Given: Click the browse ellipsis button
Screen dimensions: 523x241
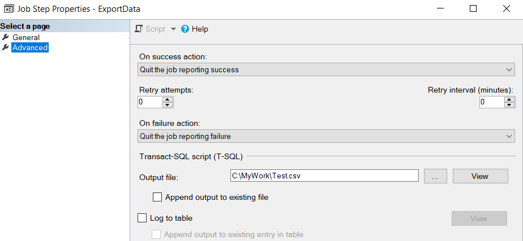Looking at the screenshot, I should (435, 176).
